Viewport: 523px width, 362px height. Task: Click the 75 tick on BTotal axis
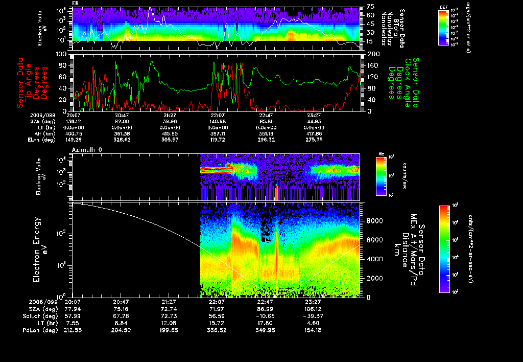370,6
